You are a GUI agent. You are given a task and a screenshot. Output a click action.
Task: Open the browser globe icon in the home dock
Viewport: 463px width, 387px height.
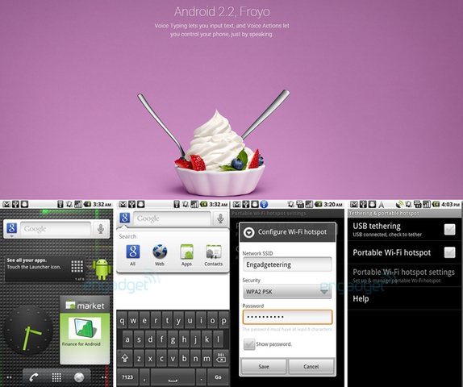[79, 377]
